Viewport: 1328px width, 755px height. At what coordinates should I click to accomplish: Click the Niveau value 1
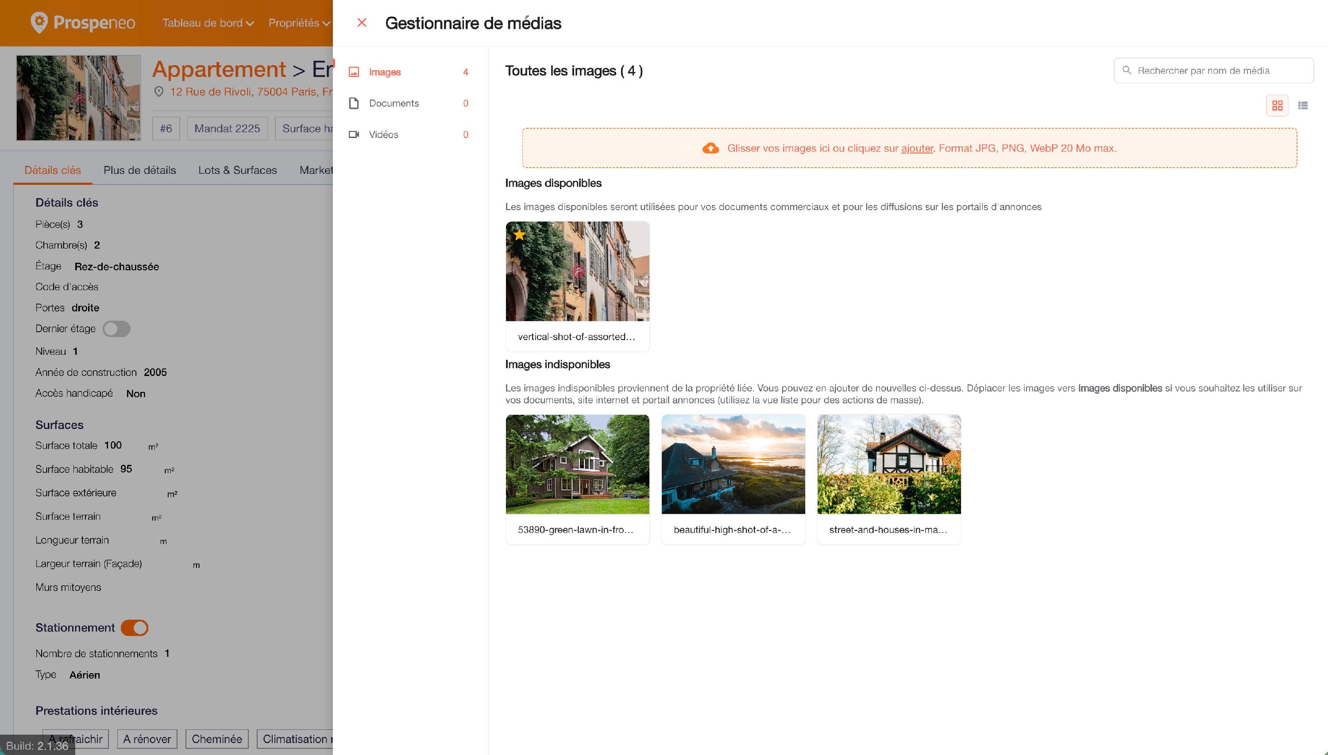click(75, 352)
